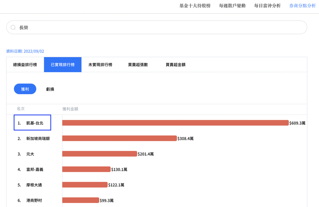Click the $122.1萬 value label

coord(116,185)
